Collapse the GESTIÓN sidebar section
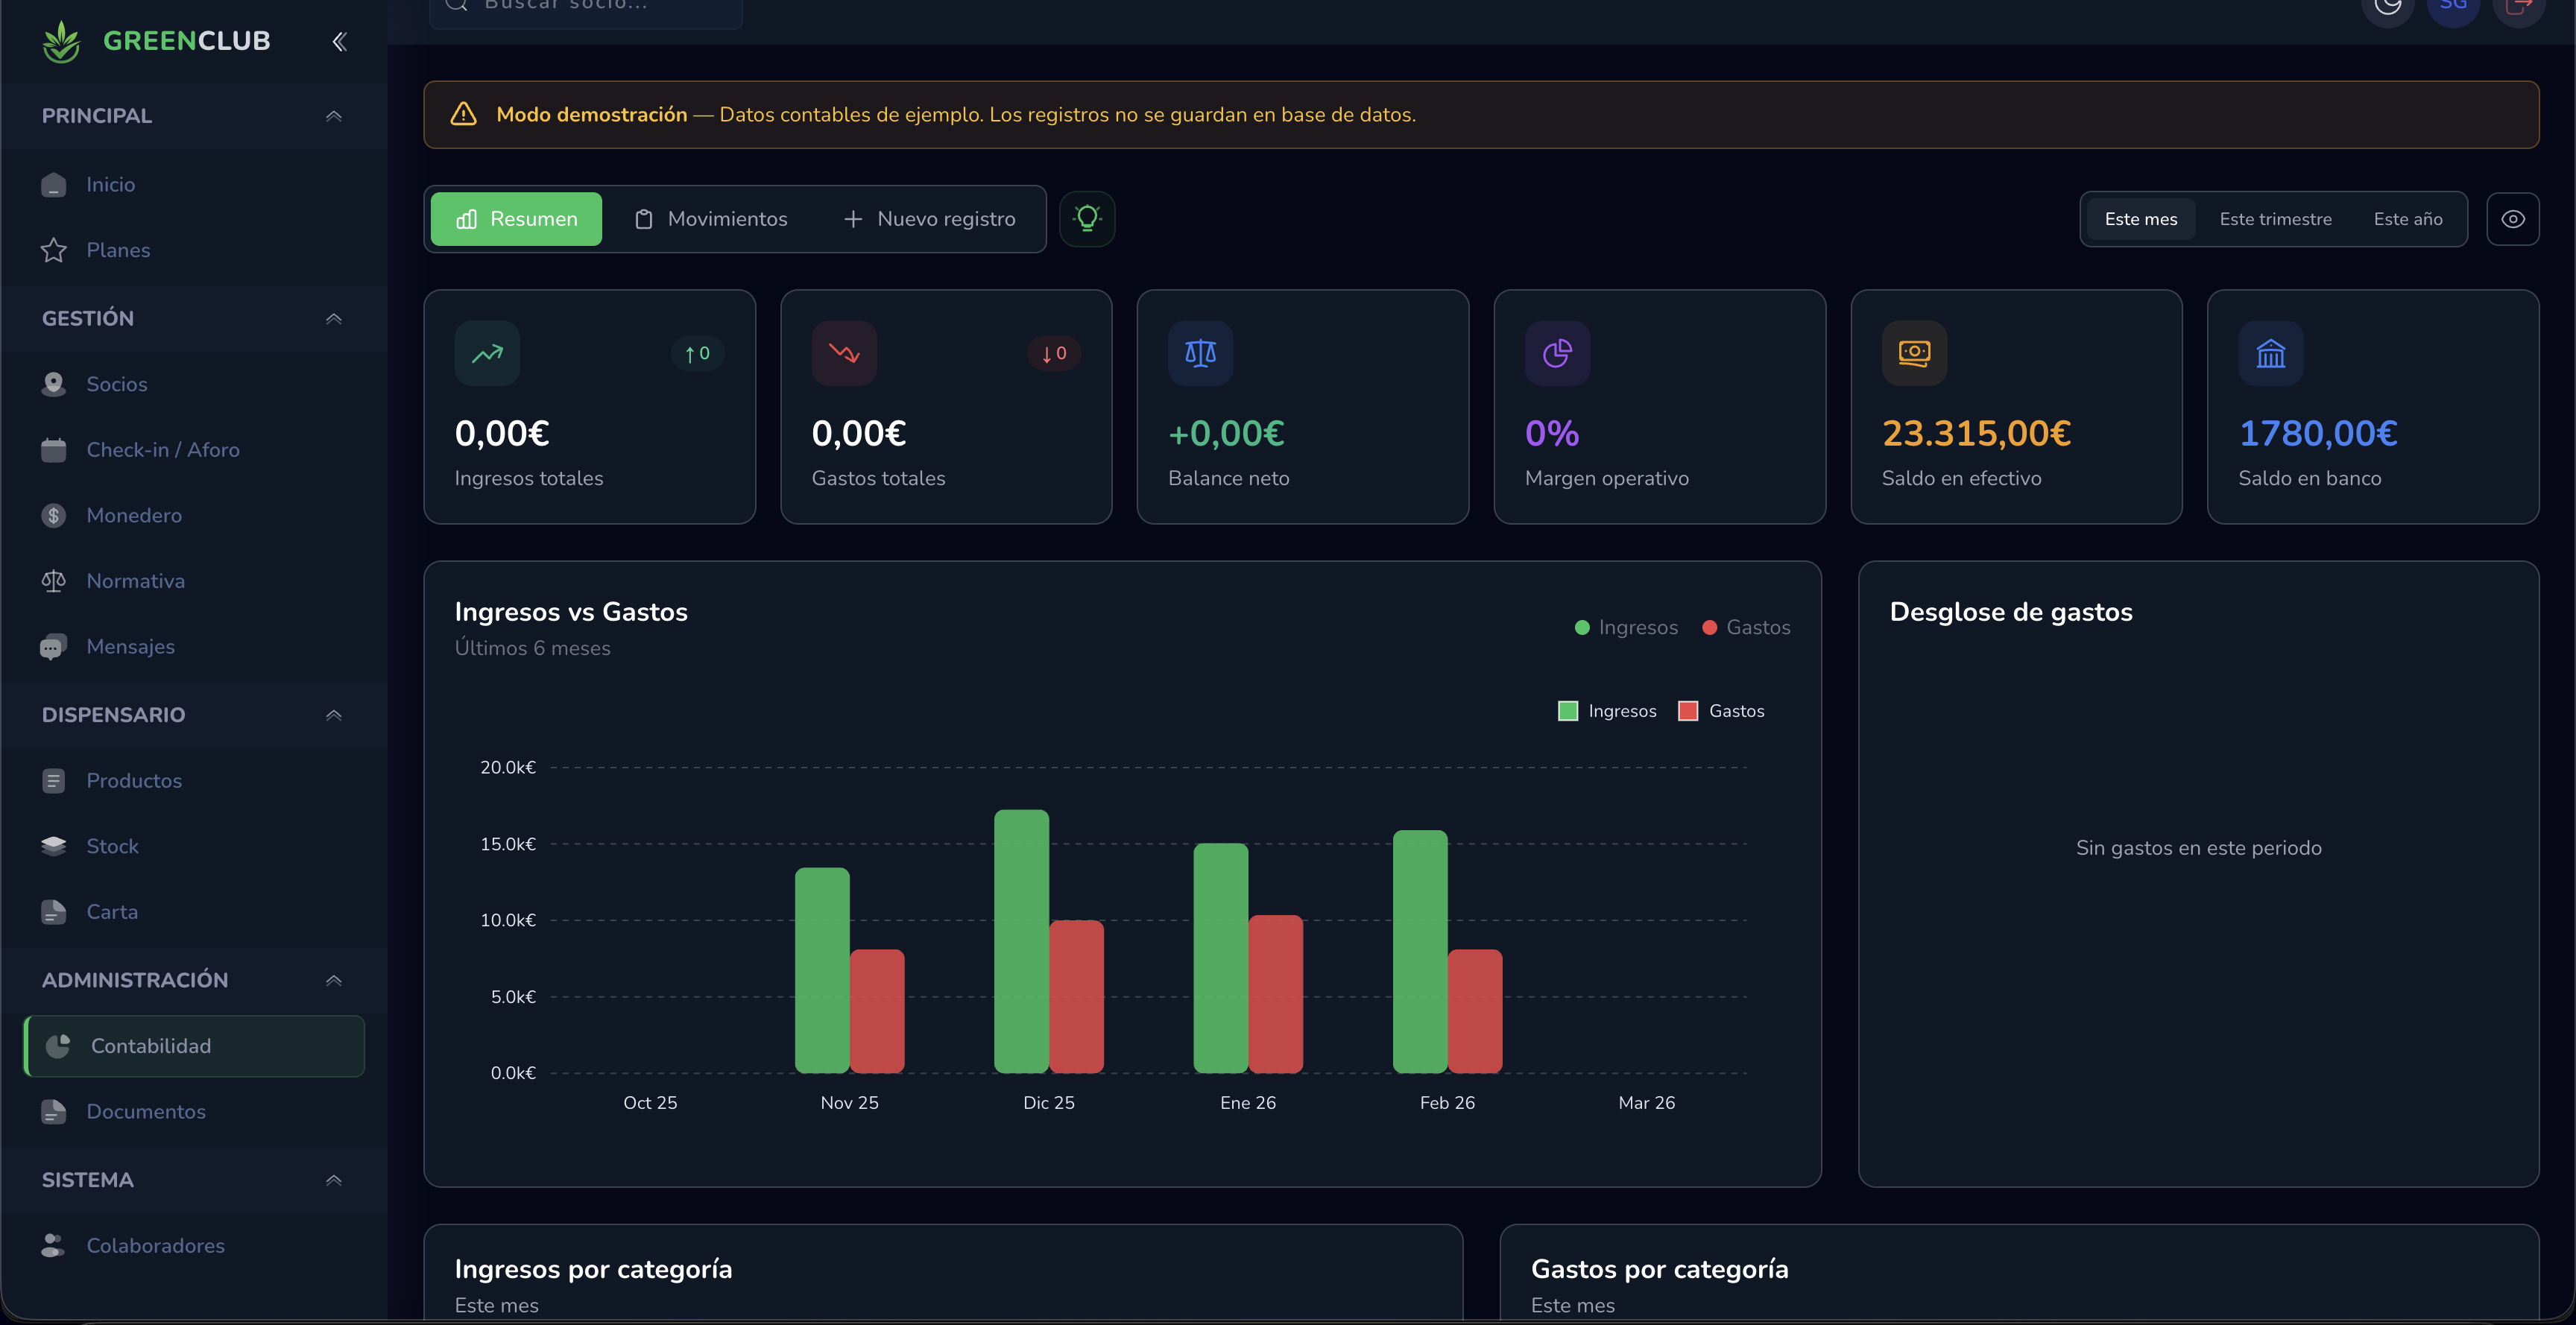This screenshot has height=1325, width=2576. (334, 318)
